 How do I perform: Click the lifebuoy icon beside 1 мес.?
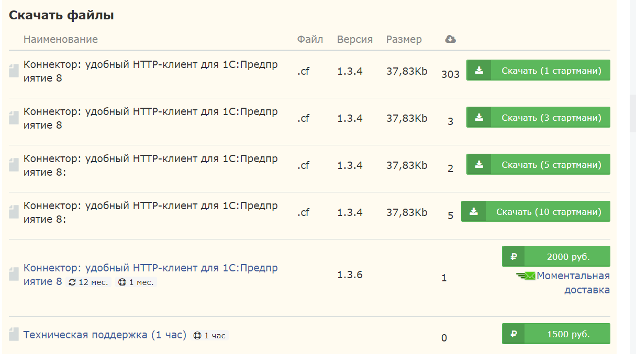point(122,282)
